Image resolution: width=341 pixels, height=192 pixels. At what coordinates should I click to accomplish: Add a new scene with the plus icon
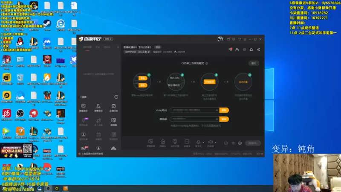(118, 47)
